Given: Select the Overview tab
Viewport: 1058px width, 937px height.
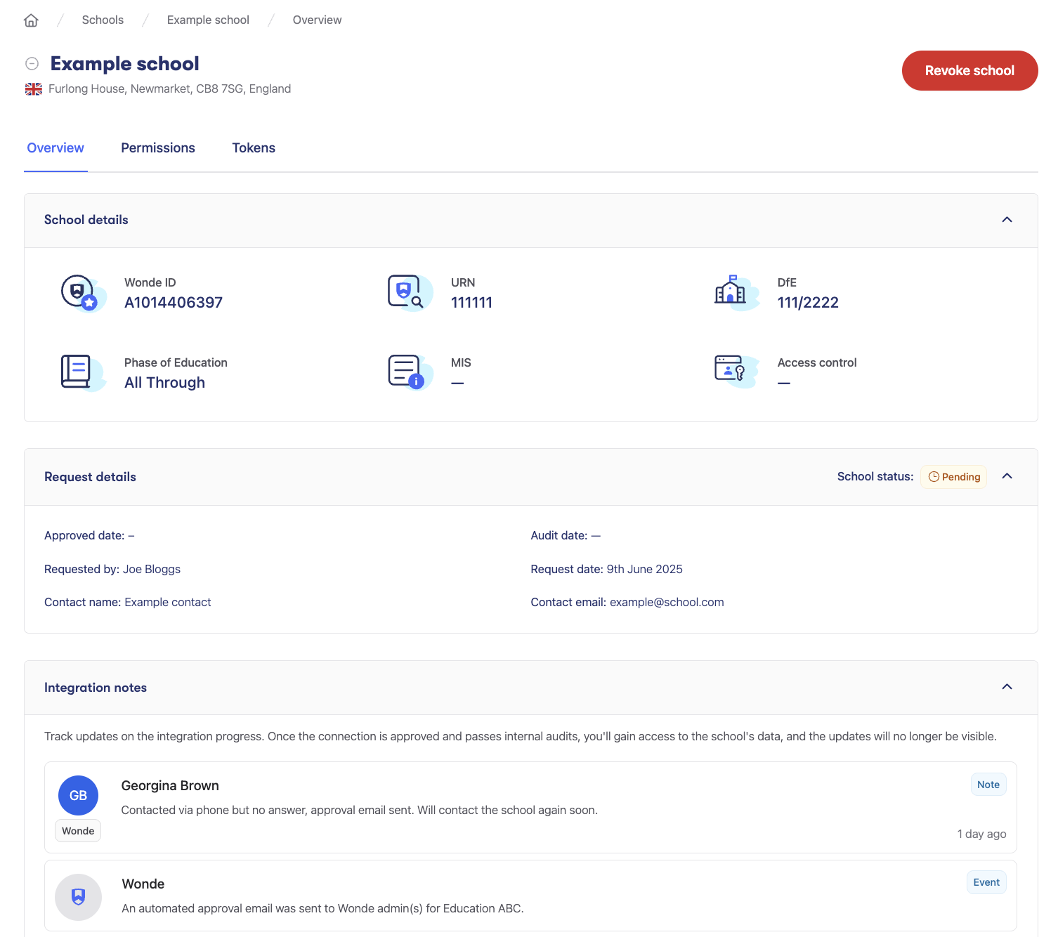Looking at the screenshot, I should [55, 148].
